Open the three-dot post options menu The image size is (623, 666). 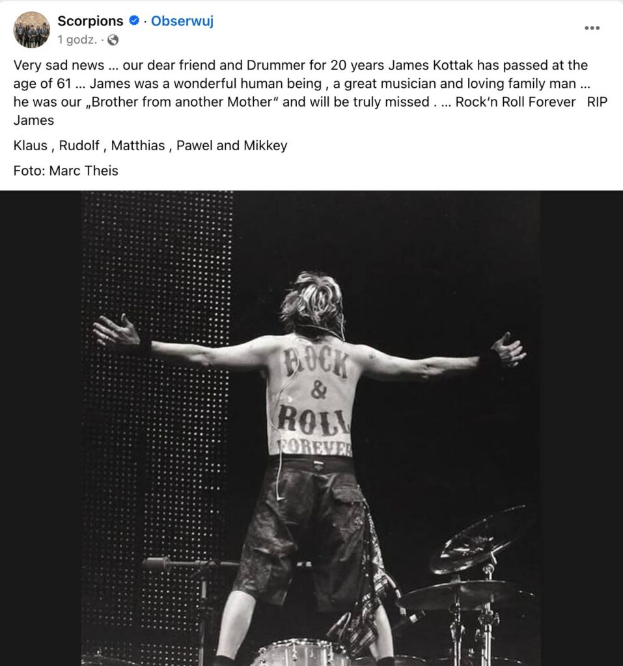[x=591, y=28]
